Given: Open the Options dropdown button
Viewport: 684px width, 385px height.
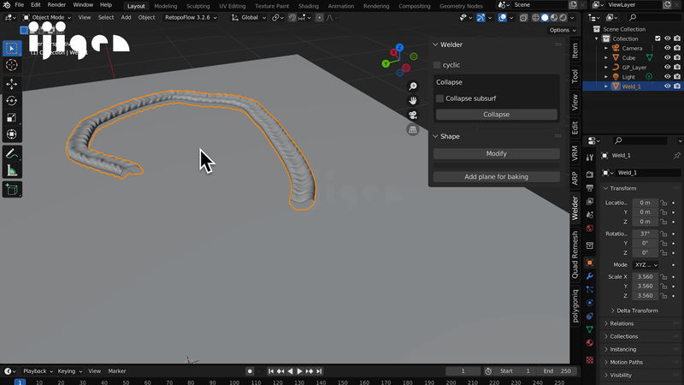Looking at the screenshot, I should click(x=563, y=30).
